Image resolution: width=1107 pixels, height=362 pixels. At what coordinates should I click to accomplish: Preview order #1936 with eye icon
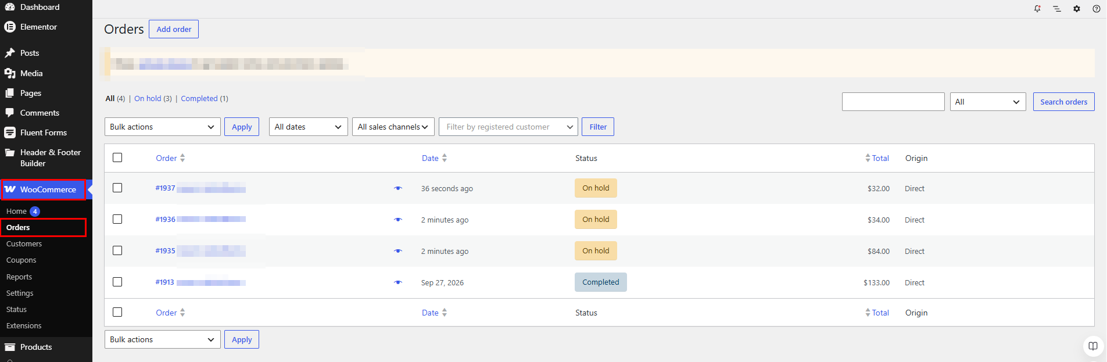(398, 220)
